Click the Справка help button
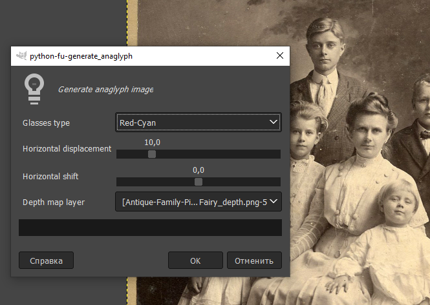Screen dimensions: 430x305 46,261
